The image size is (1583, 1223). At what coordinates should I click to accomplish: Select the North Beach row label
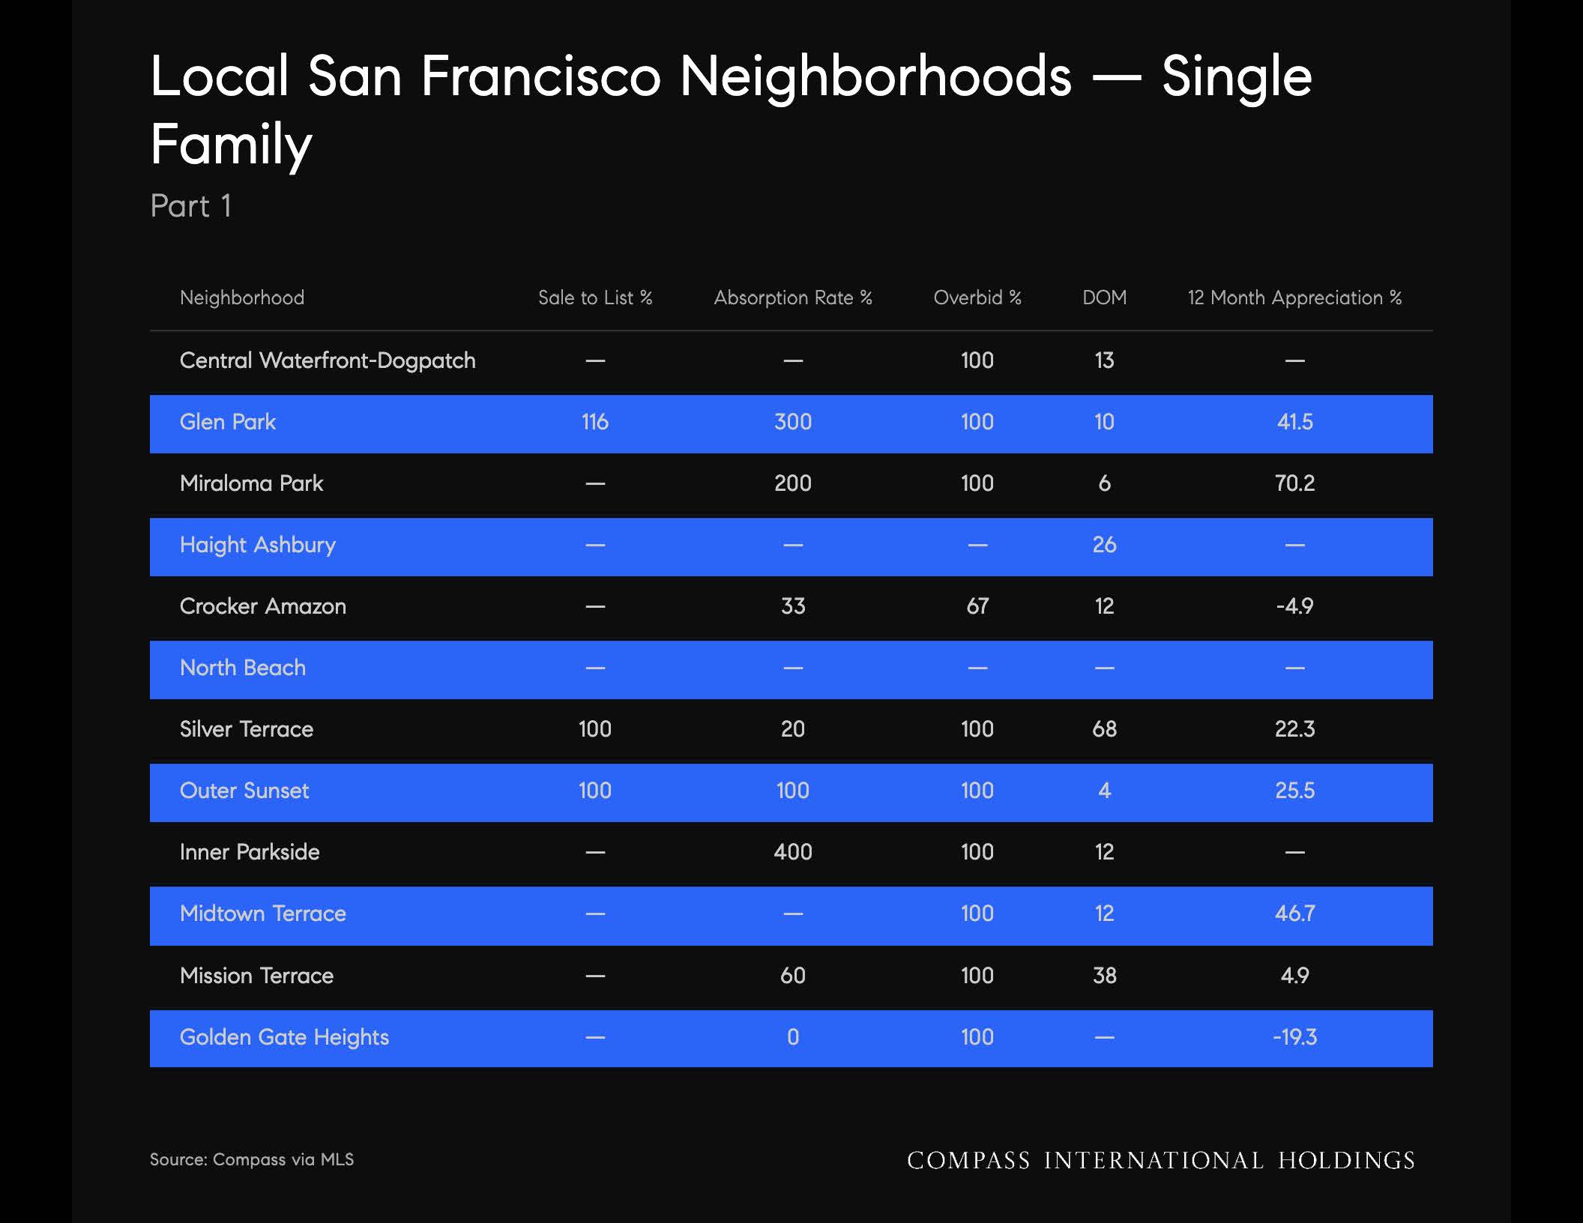pyautogui.click(x=243, y=668)
